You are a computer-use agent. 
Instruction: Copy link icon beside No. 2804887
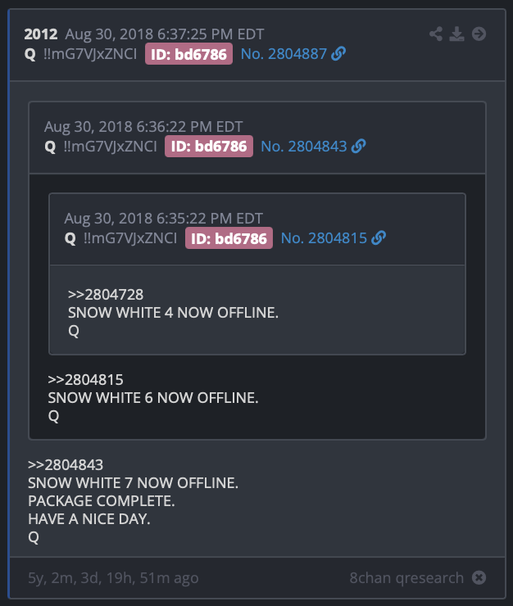click(x=338, y=54)
